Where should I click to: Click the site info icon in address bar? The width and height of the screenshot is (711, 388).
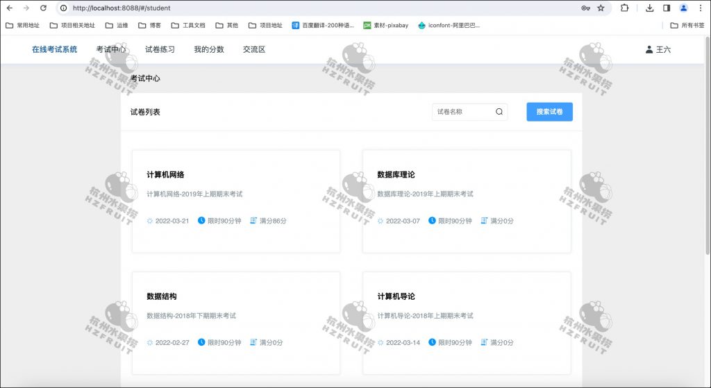click(x=64, y=8)
